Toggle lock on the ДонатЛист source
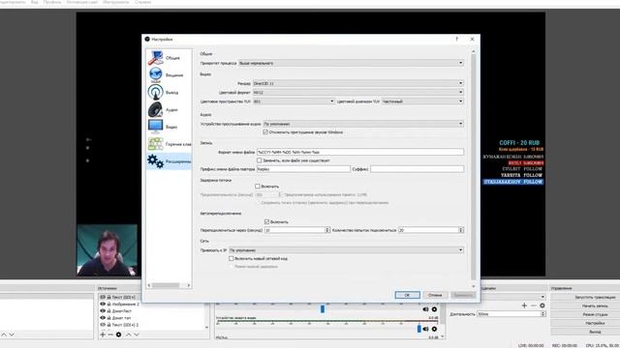Image resolution: width=620 pixels, height=348 pixels. tap(108, 311)
